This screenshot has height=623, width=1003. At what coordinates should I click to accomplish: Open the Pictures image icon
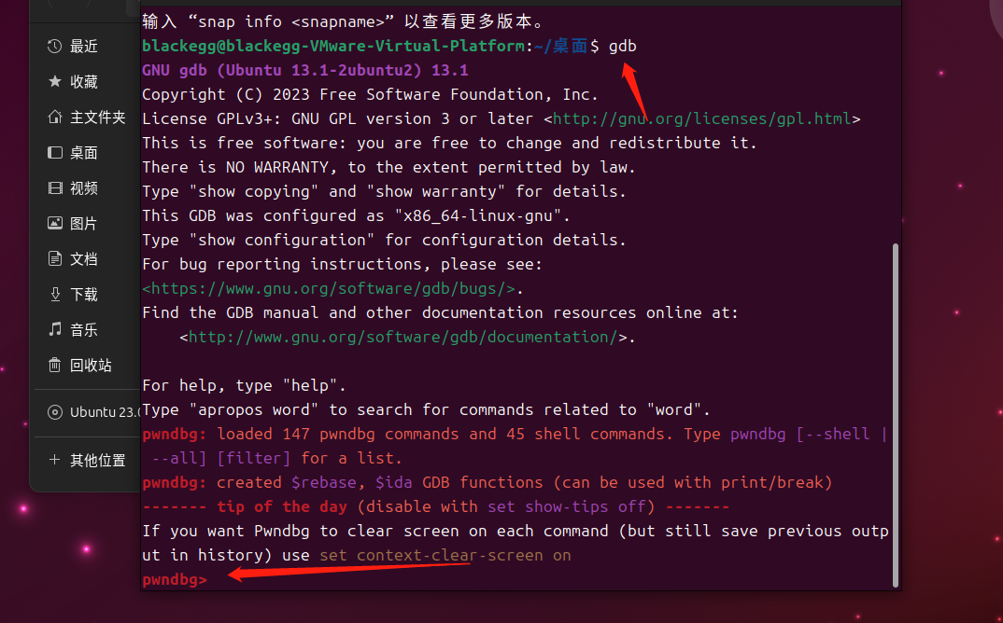[x=55, y=223]
